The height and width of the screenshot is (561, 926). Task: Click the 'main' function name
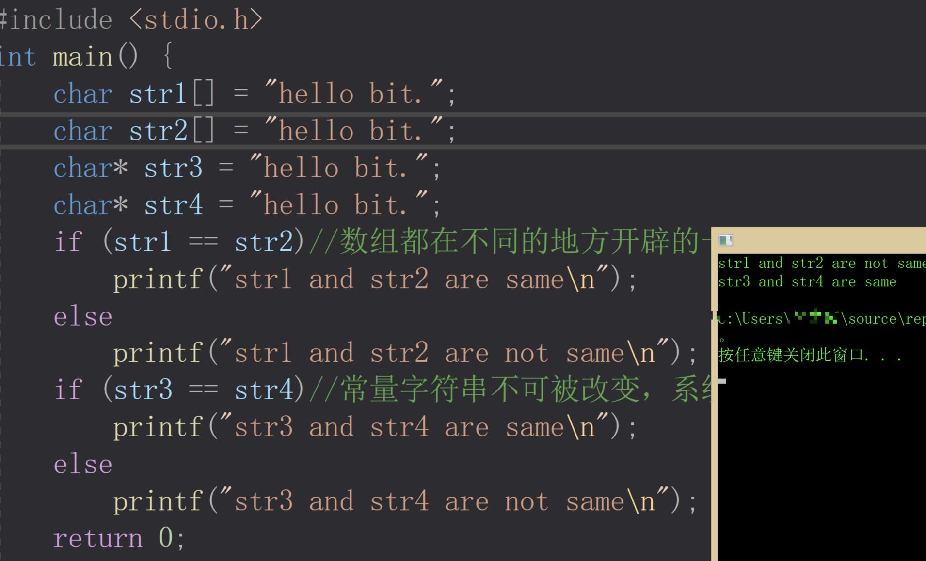pyautogui.click(x=83, y=57)
